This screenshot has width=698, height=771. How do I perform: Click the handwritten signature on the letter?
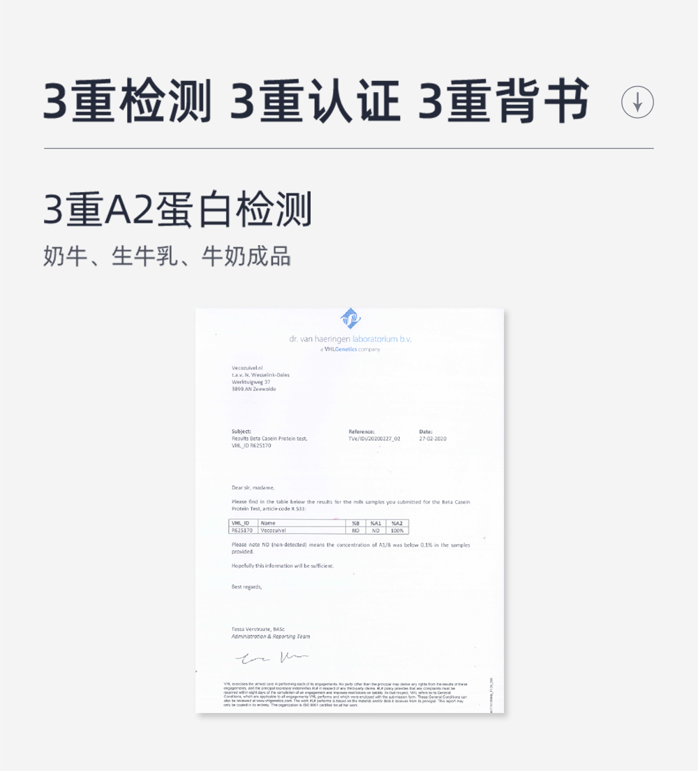[x=272, y=658]
